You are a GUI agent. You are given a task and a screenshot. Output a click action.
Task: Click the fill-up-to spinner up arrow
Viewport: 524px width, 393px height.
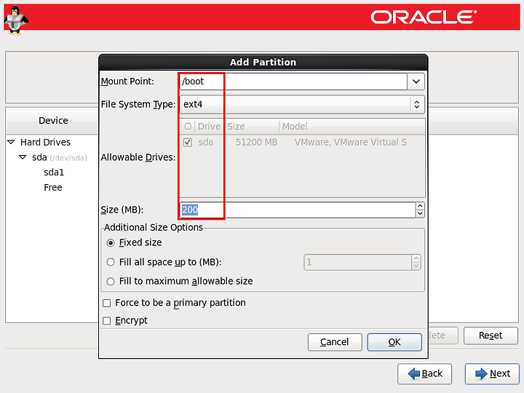(416, 258)
